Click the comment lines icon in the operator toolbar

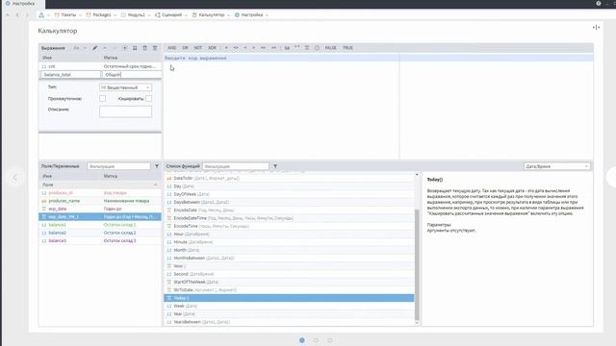click(x=307, y=48)
